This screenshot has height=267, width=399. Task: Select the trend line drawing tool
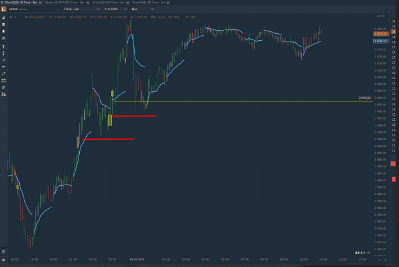(x=4, y=74)
